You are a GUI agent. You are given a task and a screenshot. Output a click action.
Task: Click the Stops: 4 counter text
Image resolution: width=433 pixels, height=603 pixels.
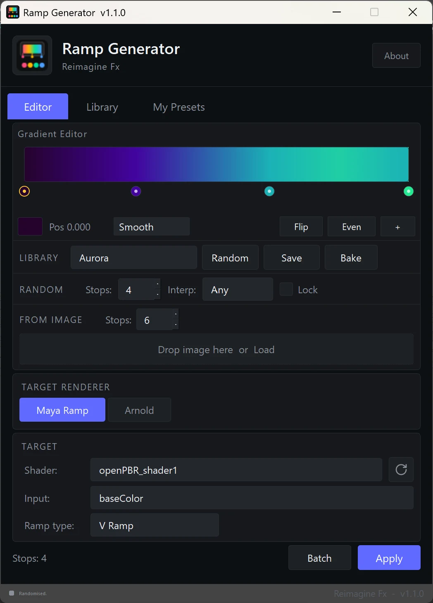29,558
